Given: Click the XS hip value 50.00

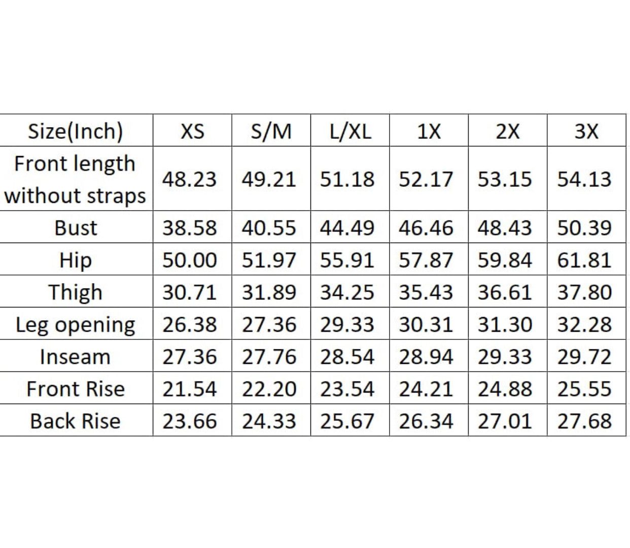Looking at the screenshot, I should point(190,260).
